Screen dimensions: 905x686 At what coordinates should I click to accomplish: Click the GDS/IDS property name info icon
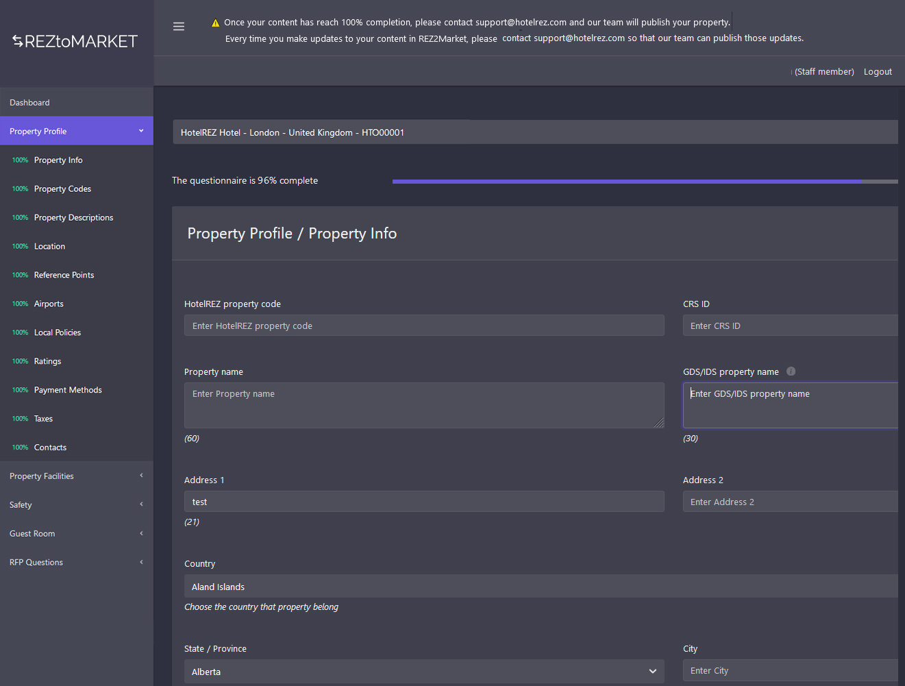791,371
